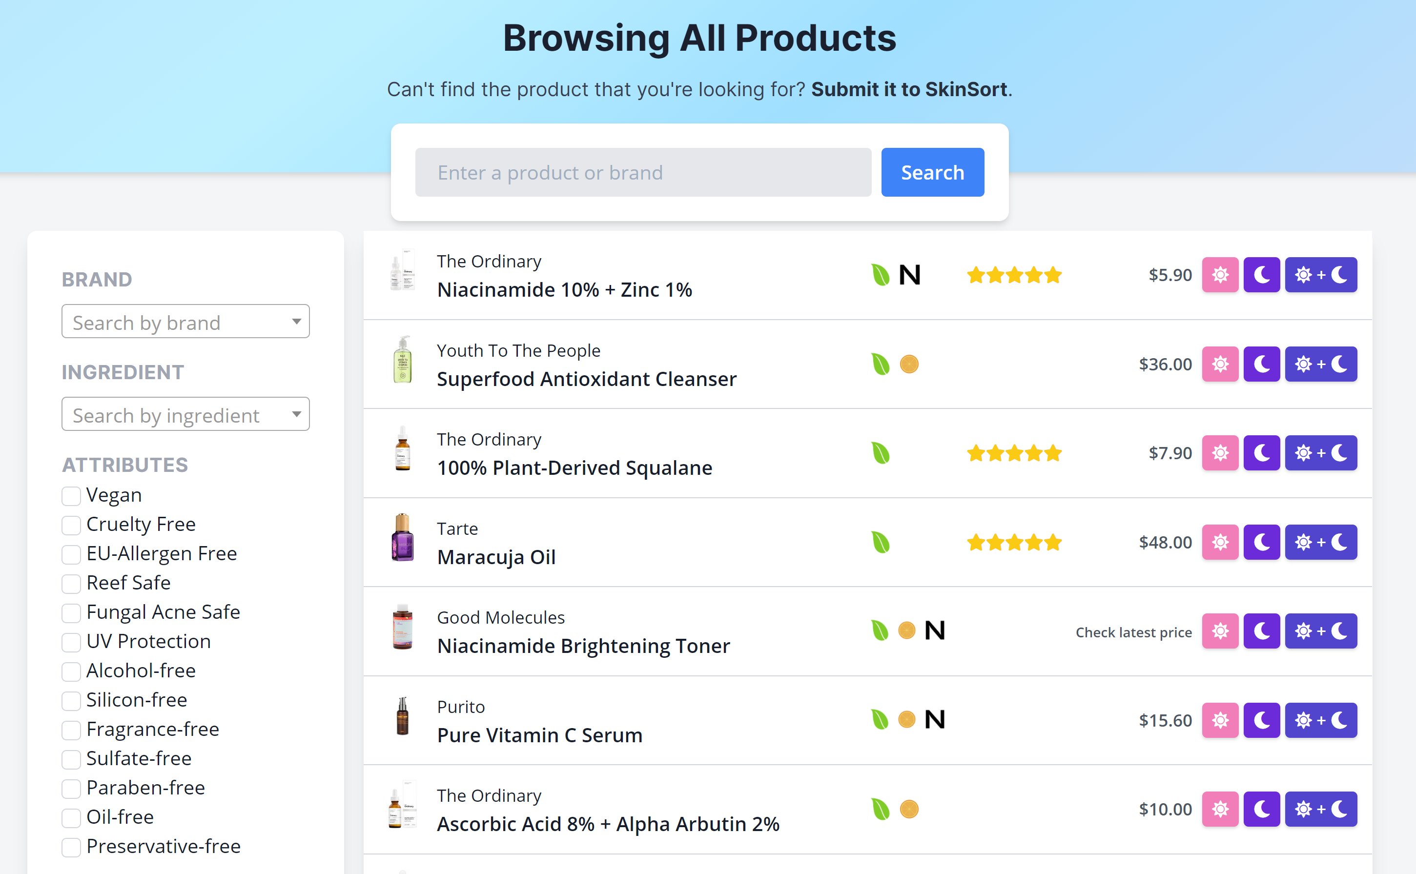The height and width of the screenshot is (874, 1416).
Task: Focus the product or brand search field
Action: coord(643,172)
